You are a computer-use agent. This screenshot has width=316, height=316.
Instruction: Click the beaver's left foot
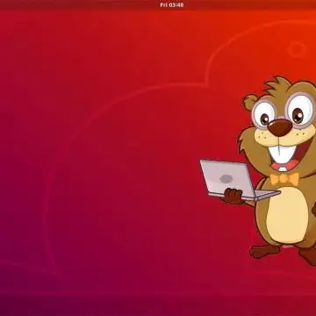point(264,251)
